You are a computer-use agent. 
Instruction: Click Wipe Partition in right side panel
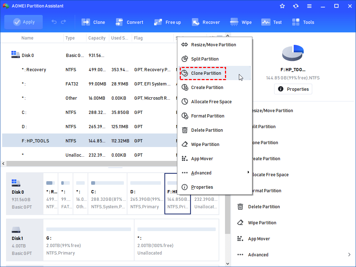coord(262,223)
